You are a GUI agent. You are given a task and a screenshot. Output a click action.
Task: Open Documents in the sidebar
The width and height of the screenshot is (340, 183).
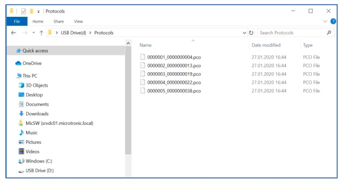pyautogui.click(x=37, y=104)
